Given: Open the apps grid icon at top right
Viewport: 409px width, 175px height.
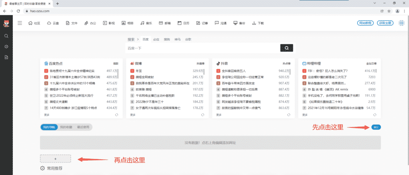Looking at the screenshot, I should coord(401,23).
